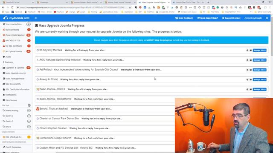Click Closed Caption Cleaner site name
Image resolution: width=273 pixels, height=153 pixels.
[53, 128]
